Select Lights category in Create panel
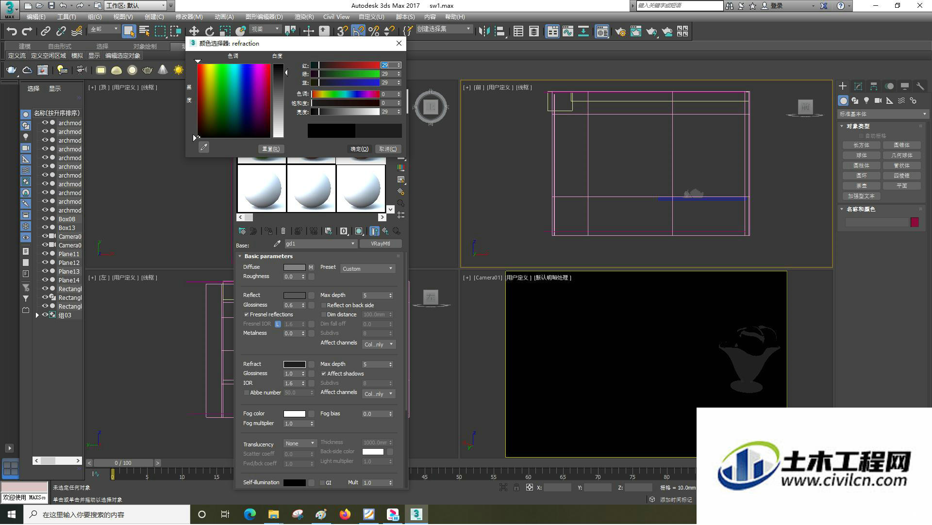Viewport: 932px width, 525px height. coord(866,100)
